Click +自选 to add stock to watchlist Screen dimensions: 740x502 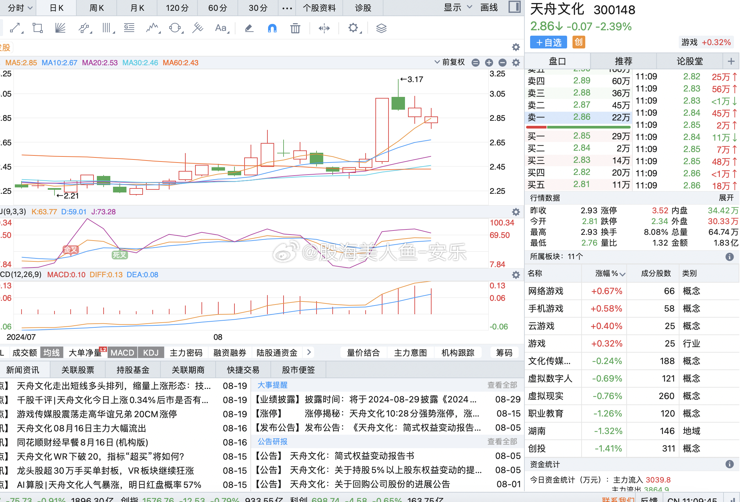[548, 42]
